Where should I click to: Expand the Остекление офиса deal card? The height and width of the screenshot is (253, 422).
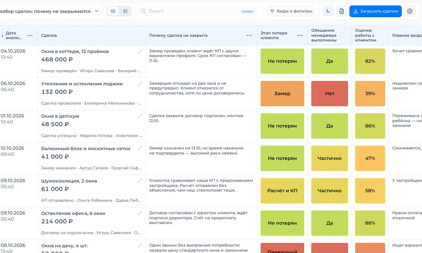click(140, 213)
